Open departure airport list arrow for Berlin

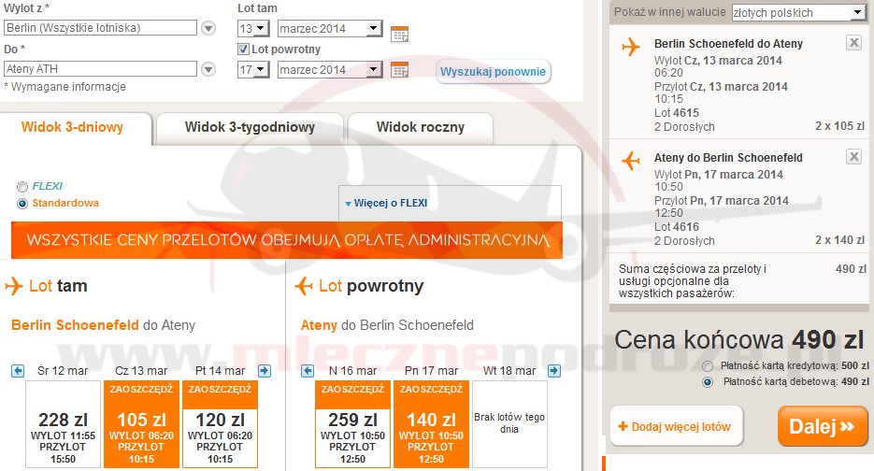coord(208,28)
